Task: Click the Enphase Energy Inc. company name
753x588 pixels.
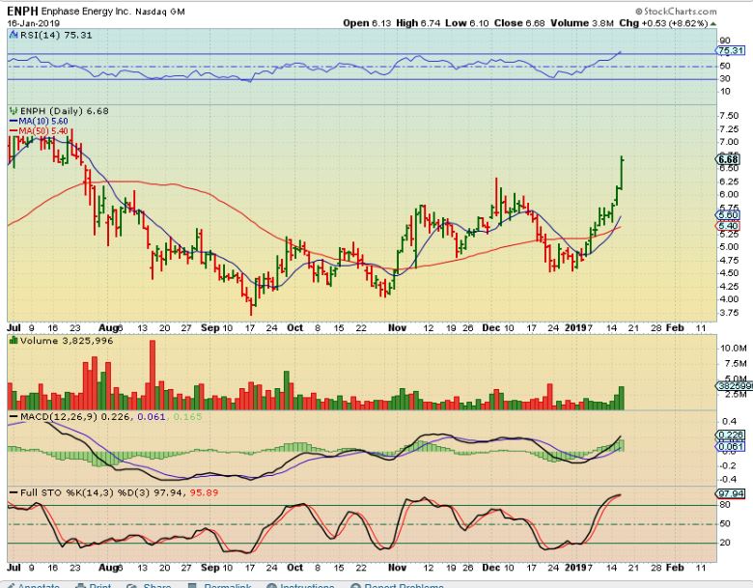Action: [86, 12]
